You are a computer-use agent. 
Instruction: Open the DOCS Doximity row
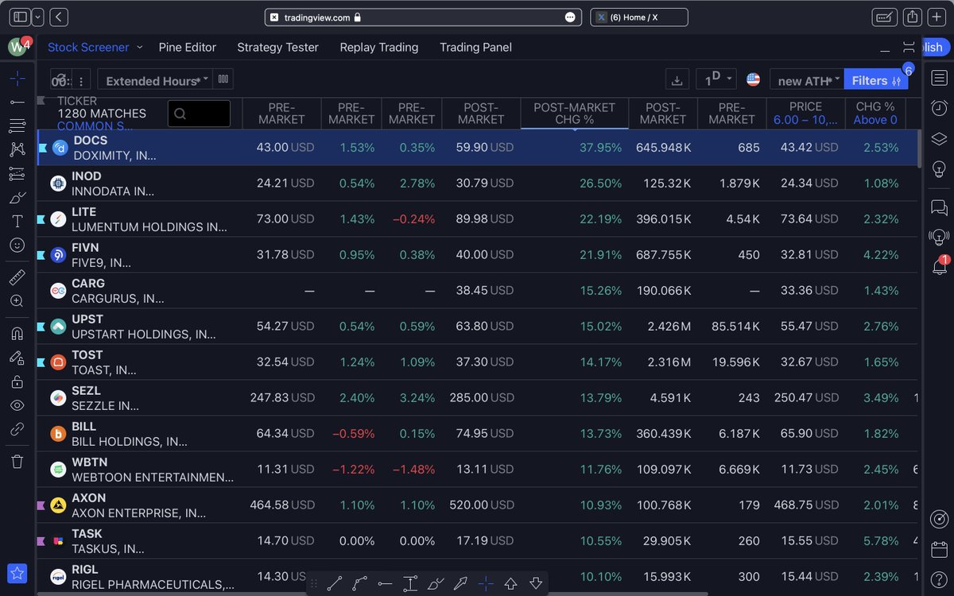click(x=477, y=148)
